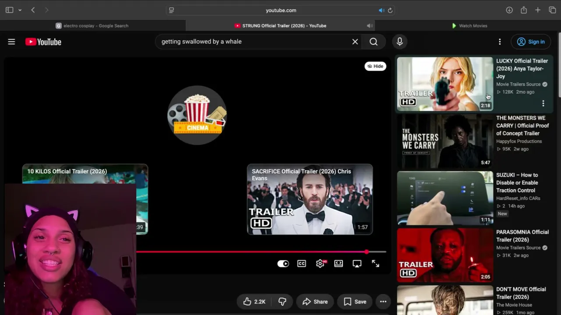The height and width of the screenshot is (315, 561).
Task: Switch to the Watch Movies tab
Action: [469, 26]
